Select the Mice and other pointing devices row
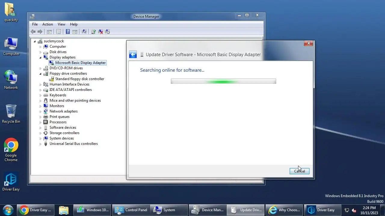The width and height of the screenshot is (385, 216). coord(75,100)
